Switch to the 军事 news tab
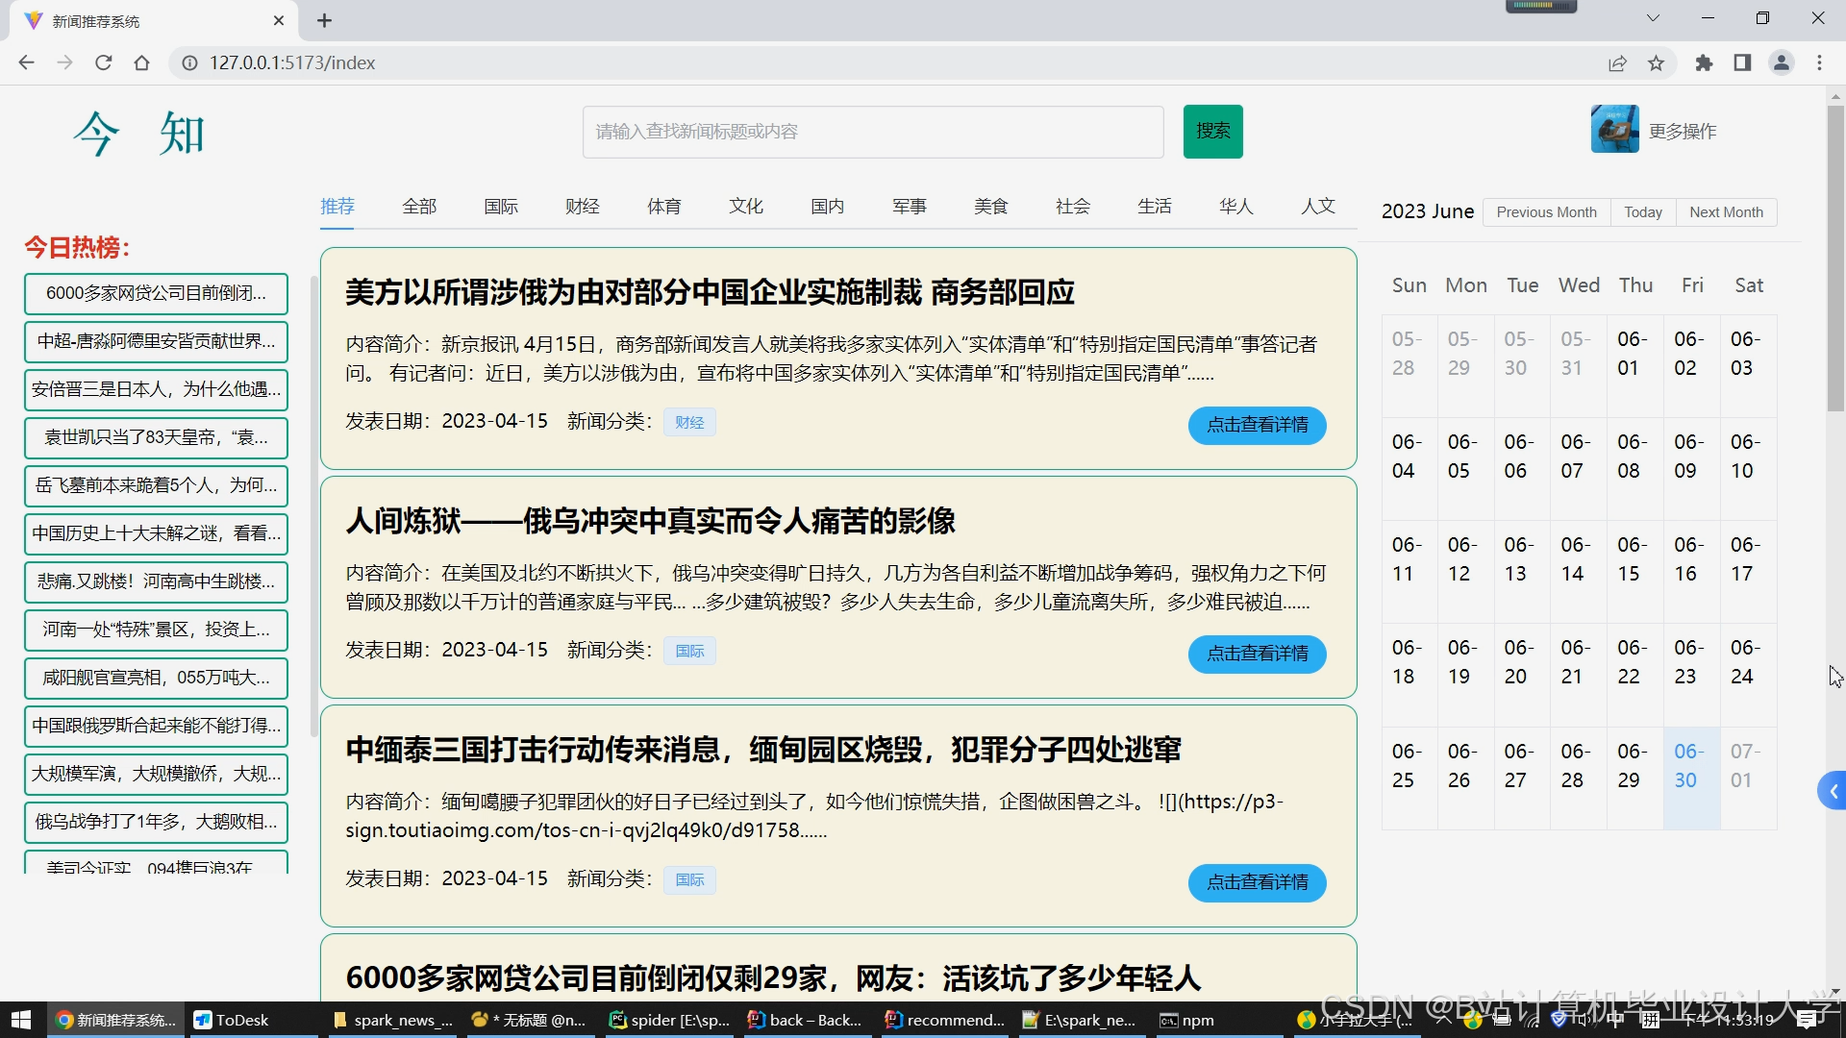The width and height of the screenshot is (1846, 1038). (909, 206)
